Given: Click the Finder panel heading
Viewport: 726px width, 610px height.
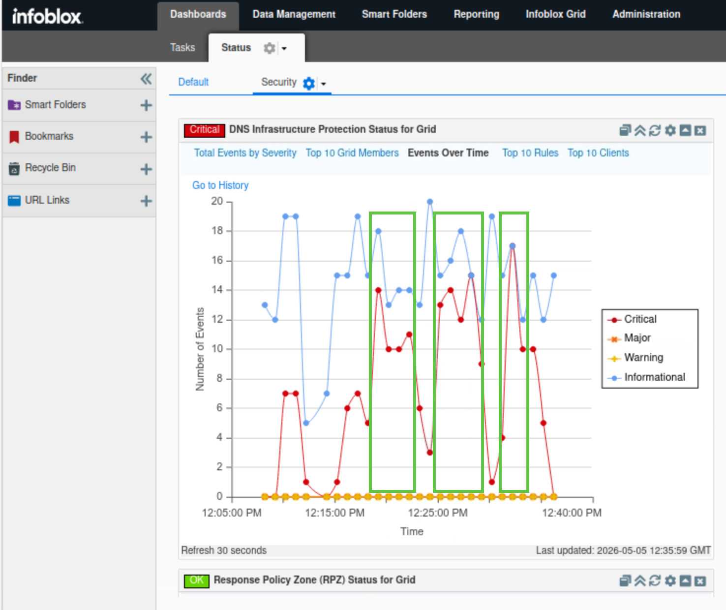Looking at the screenshot, I should coord(22,78).
